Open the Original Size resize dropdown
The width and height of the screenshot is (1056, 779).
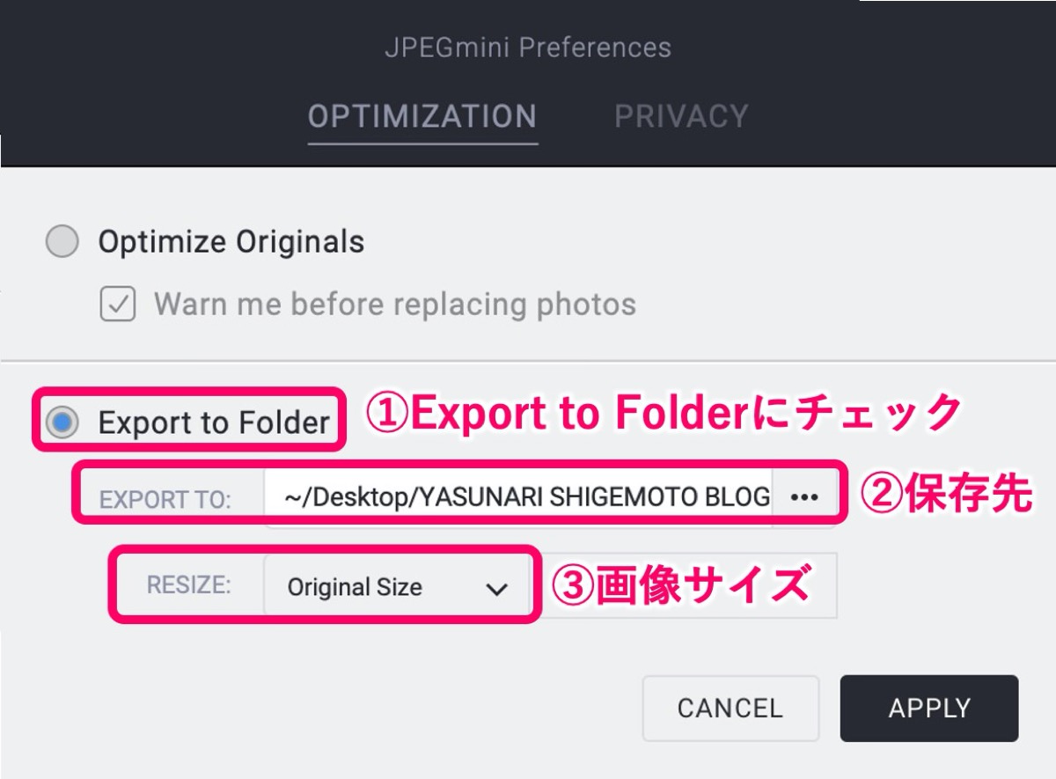coord(398,587)
